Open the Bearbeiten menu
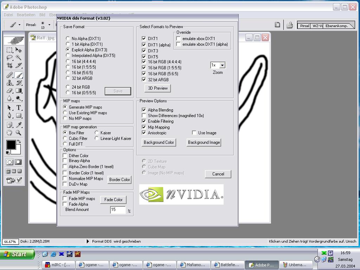The height and width of the screenshot is (270, 360). pos(26,15)
